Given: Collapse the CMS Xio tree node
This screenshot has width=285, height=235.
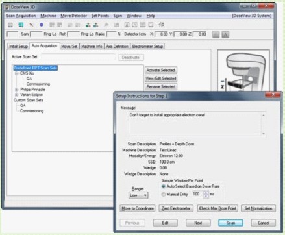Looking at the screenshot, I should click(x=17, y=73).
